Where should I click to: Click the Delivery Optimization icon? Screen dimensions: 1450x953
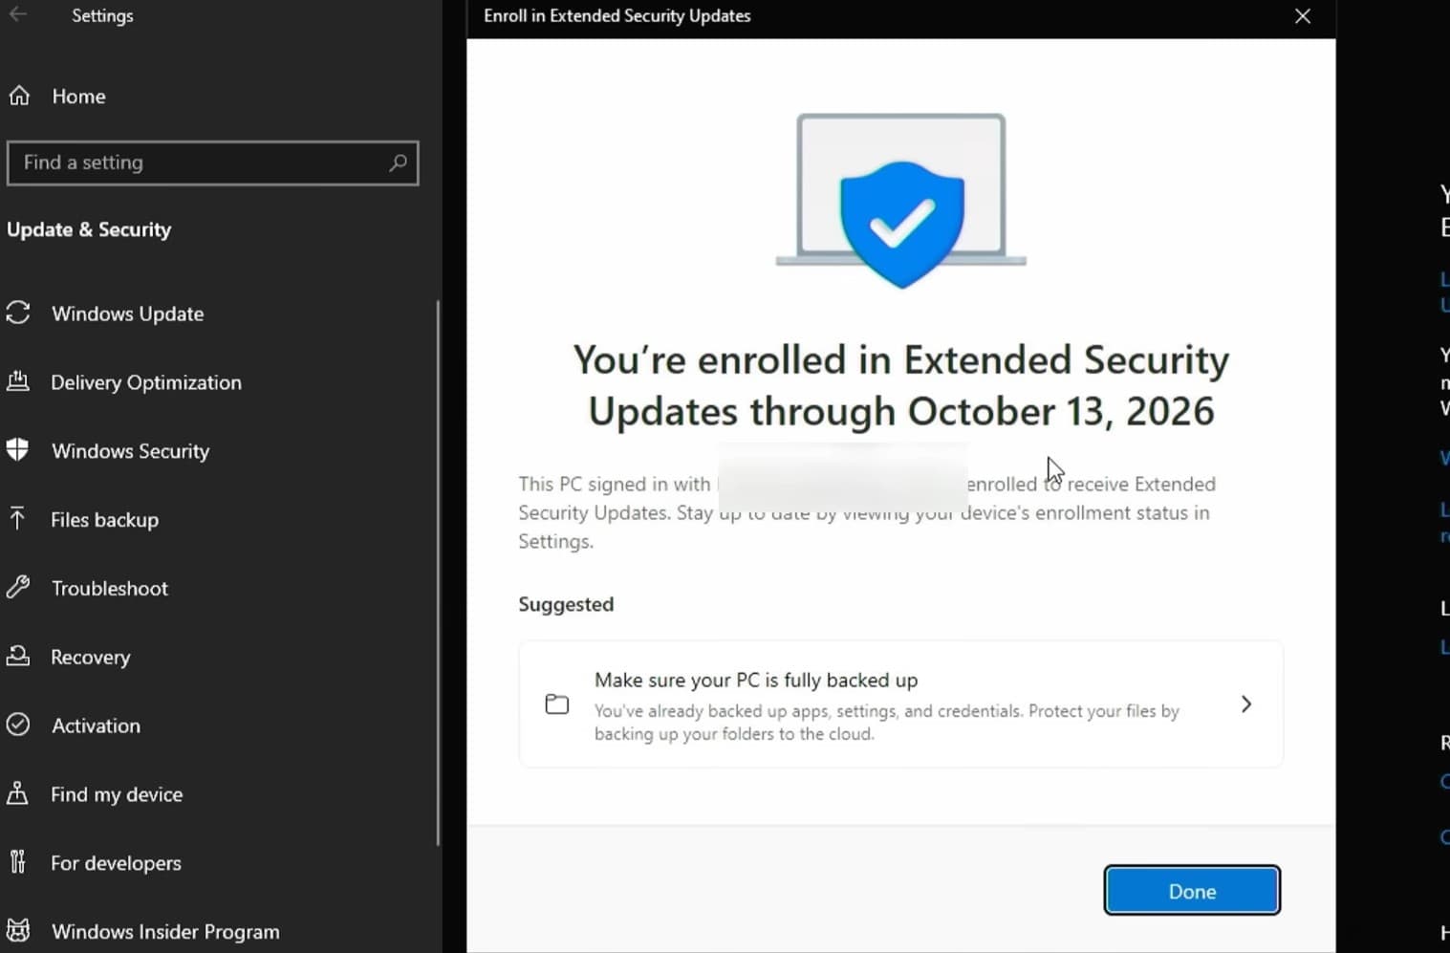tap(19, 381)
